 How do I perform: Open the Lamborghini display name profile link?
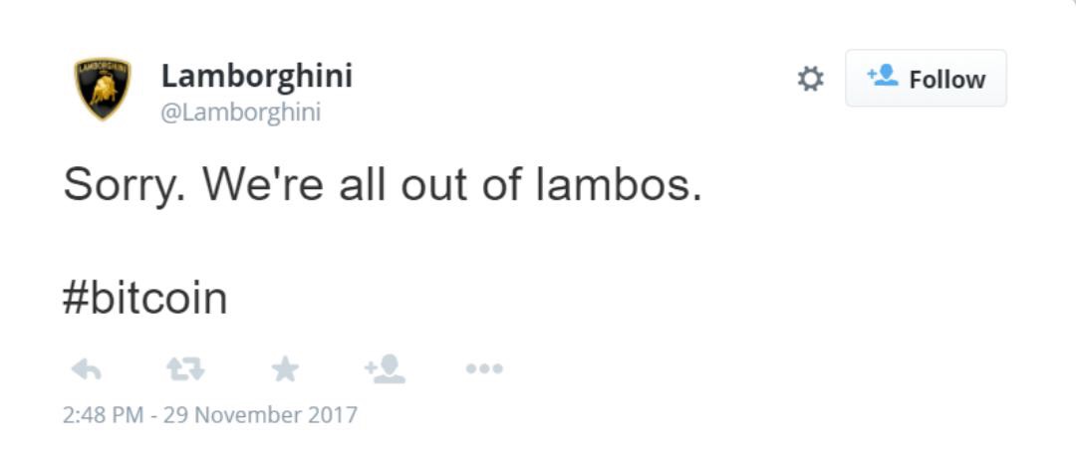click(257, 76)
